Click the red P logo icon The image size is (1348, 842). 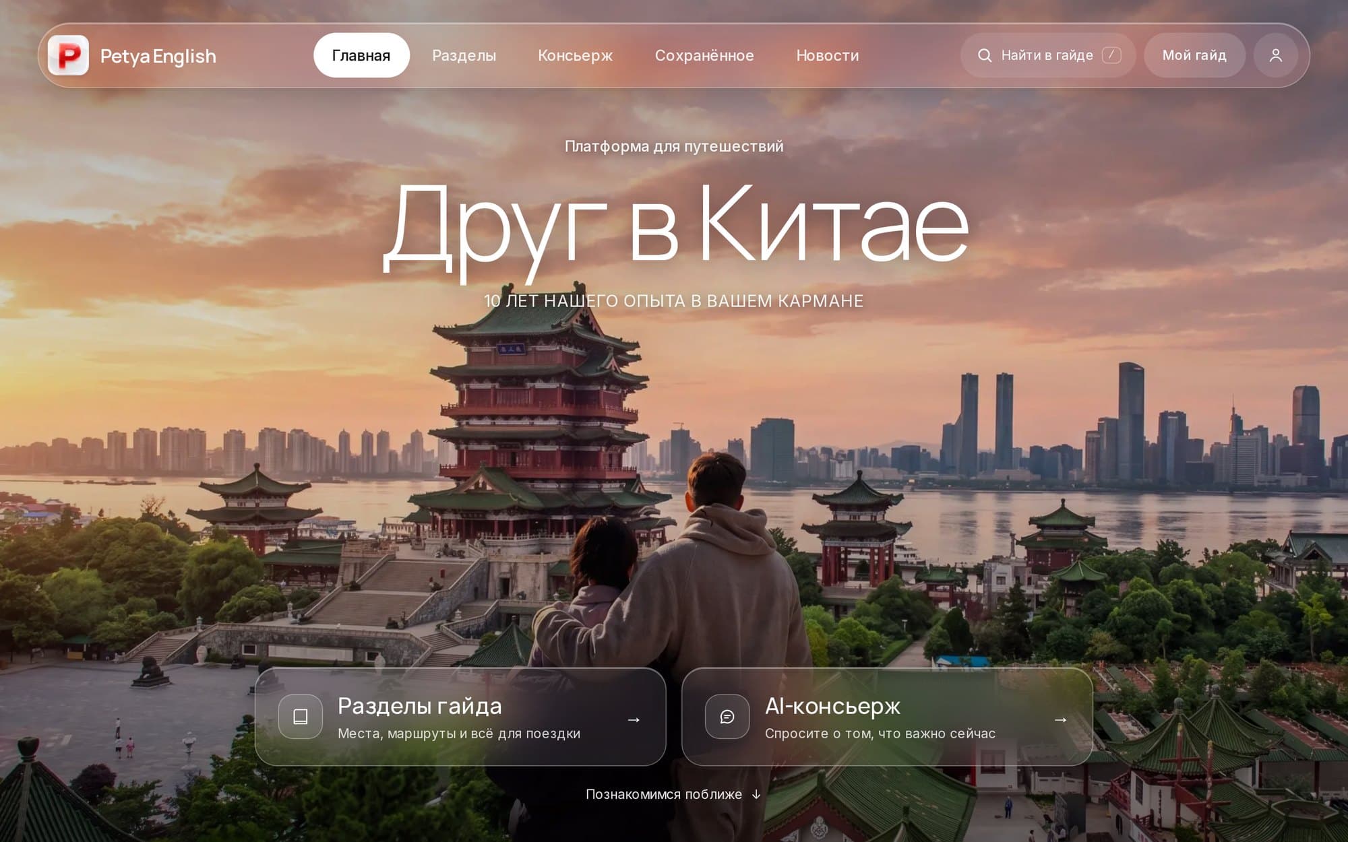pyautogui.click(x=68, y=55)
